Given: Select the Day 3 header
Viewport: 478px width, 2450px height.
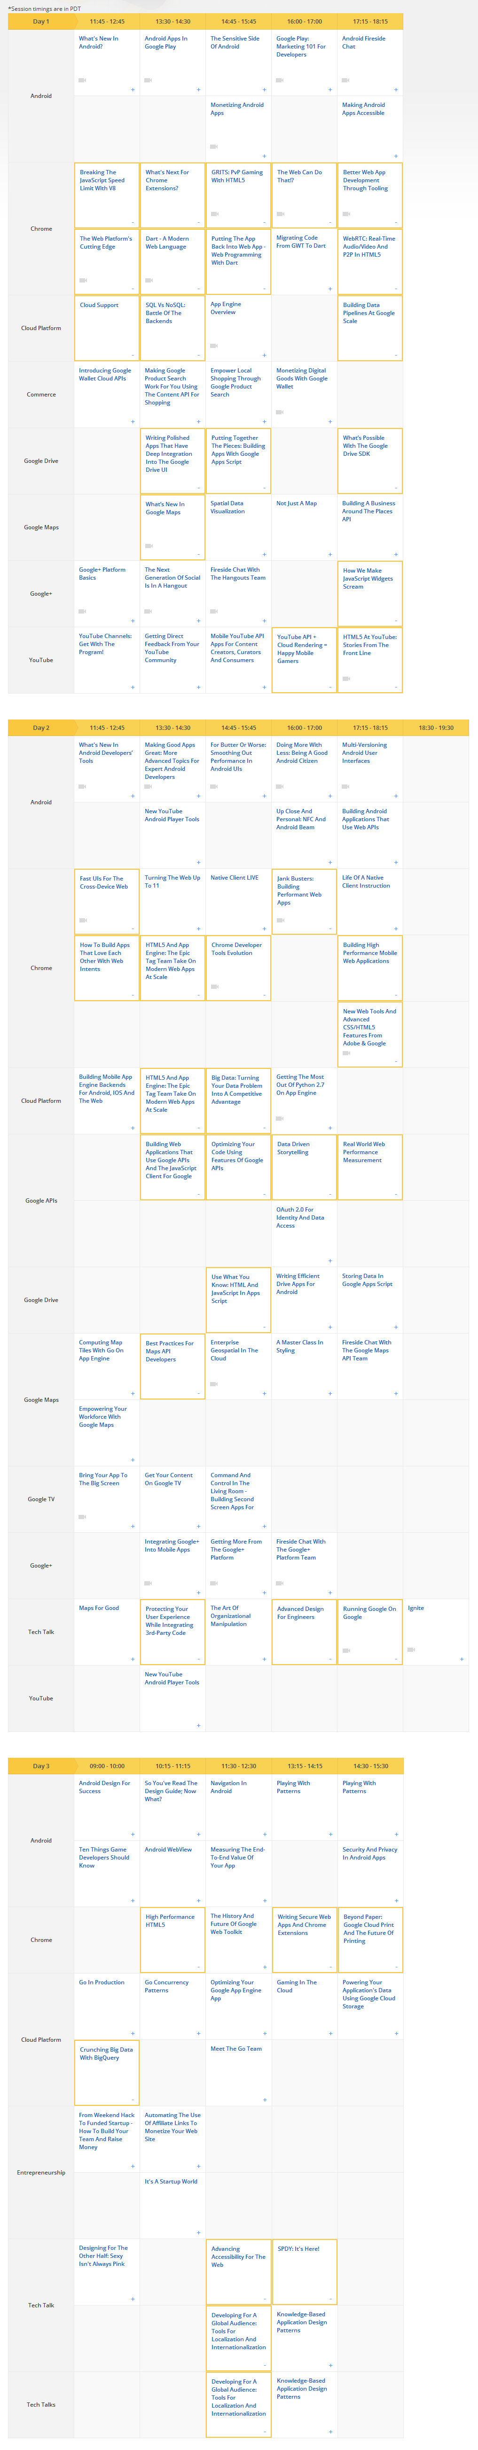Looking at the screenshot, I should pyautogui.click(x=41, y=1766).
